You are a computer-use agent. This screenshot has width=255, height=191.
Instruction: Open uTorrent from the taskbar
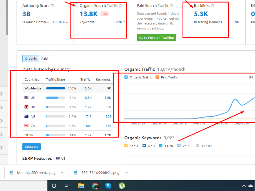[122, 186]
